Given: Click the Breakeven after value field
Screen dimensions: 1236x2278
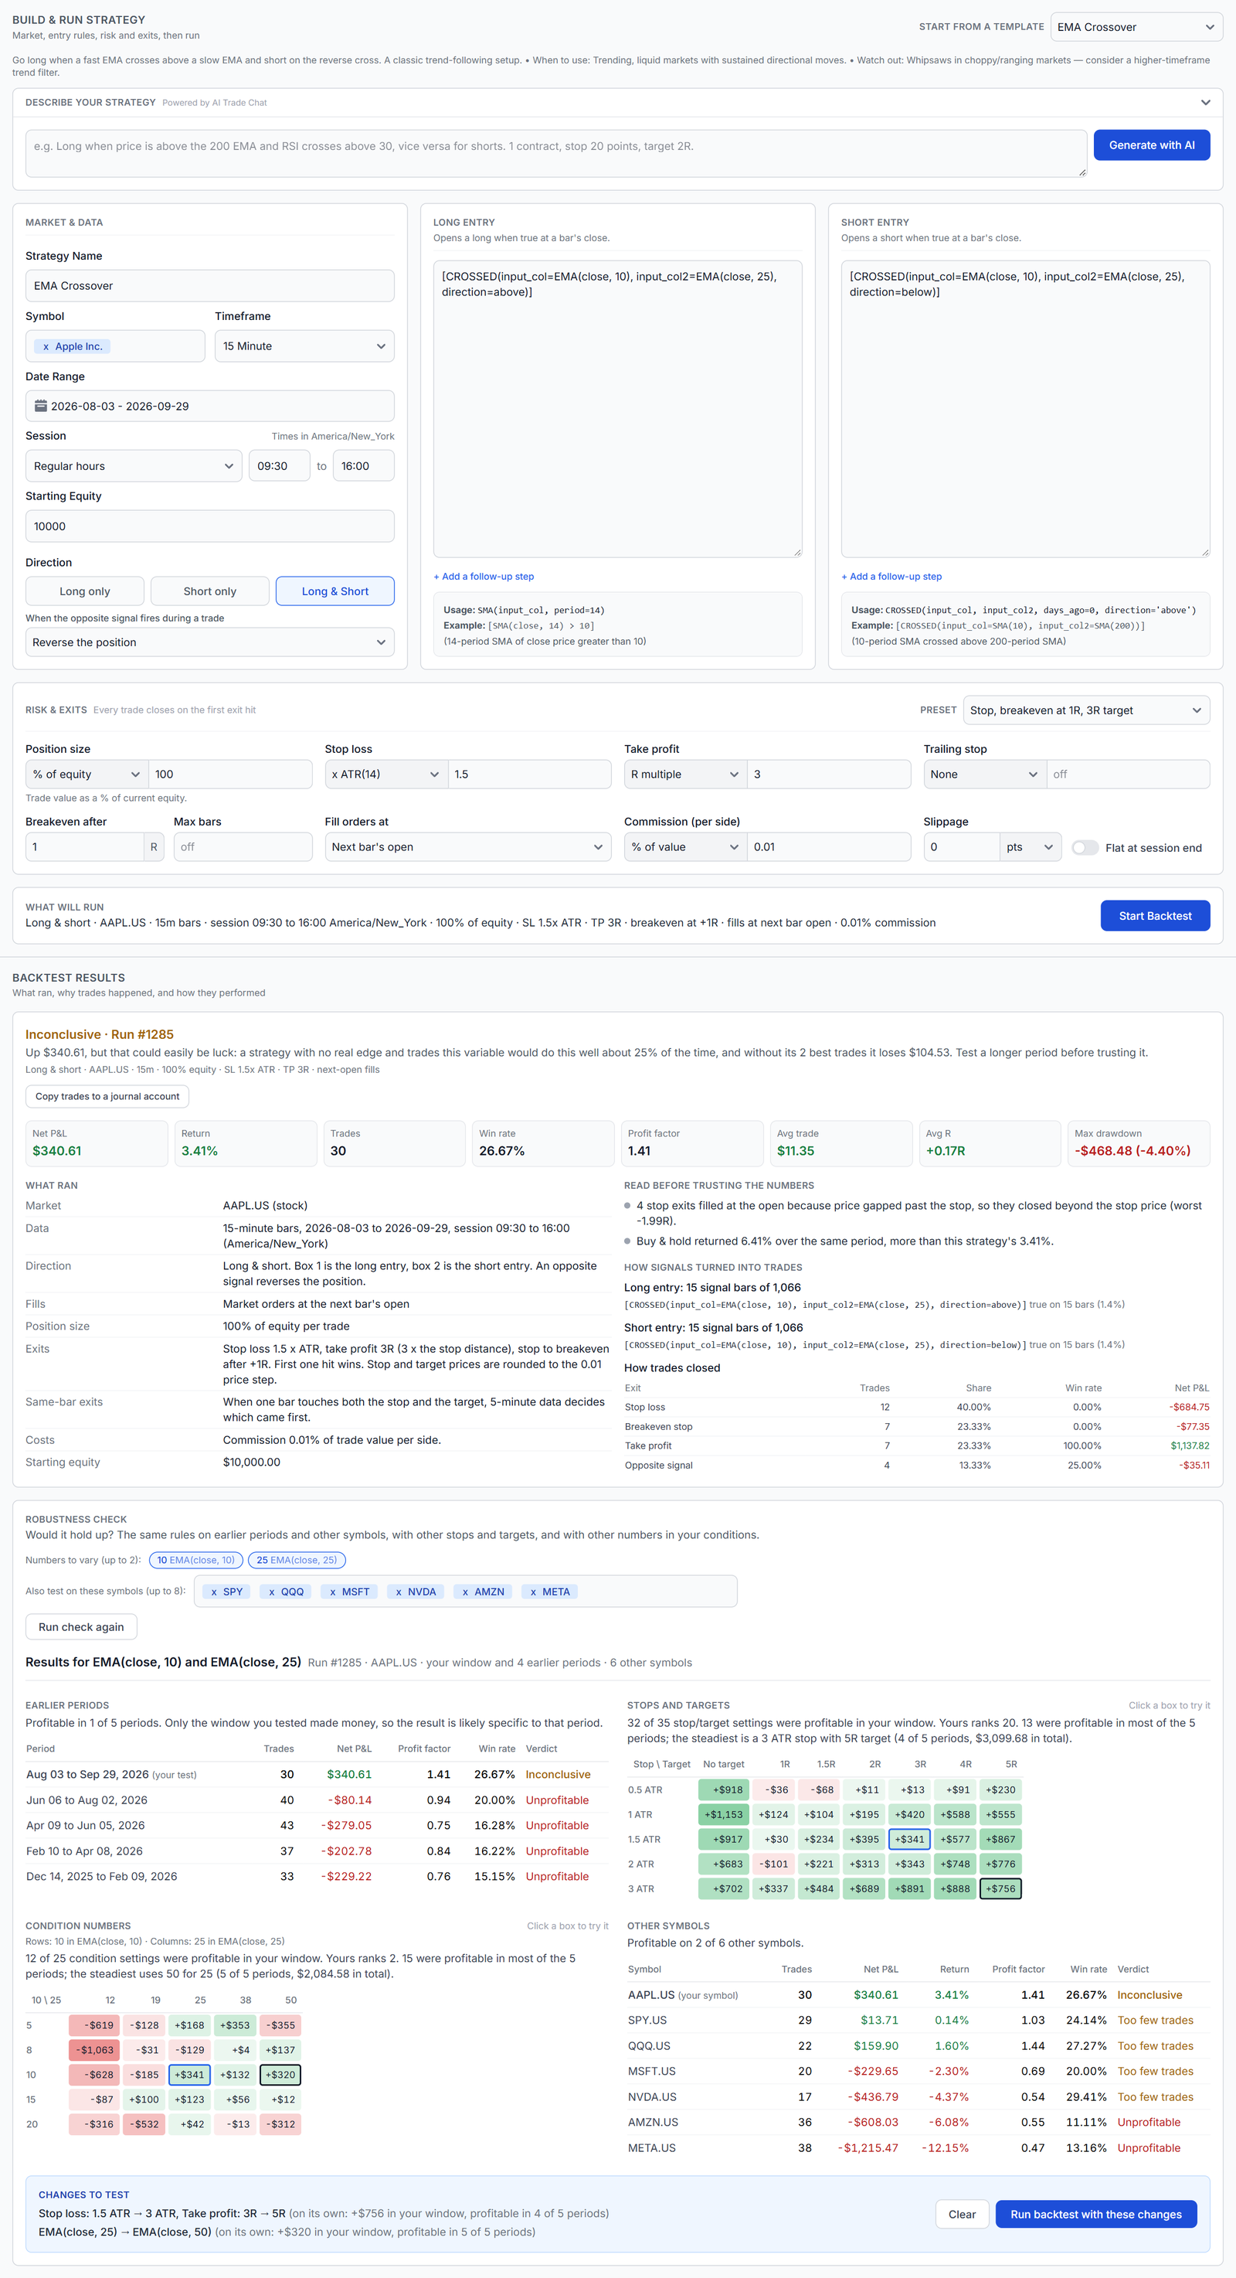Looking at the screenshot, I should point(85,847).
